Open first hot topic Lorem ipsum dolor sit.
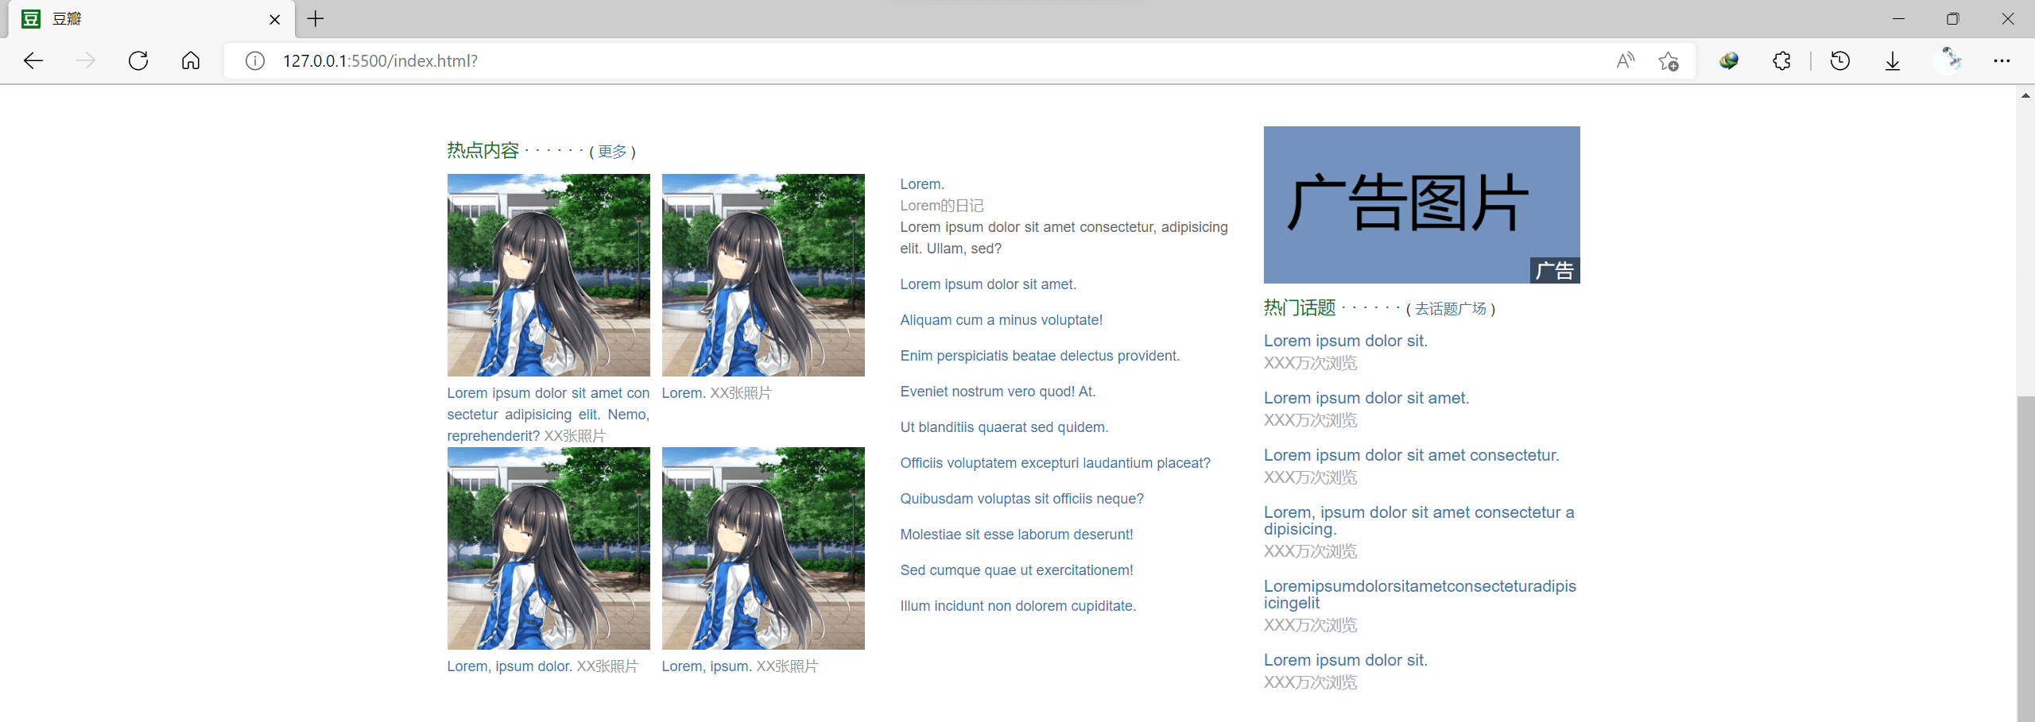Screen dimensions: 2035x722 [1346, 341]
